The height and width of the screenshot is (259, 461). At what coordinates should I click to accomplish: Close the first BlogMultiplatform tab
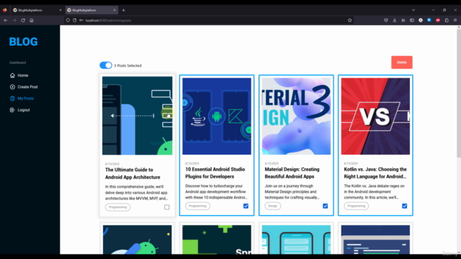(61, 10)
